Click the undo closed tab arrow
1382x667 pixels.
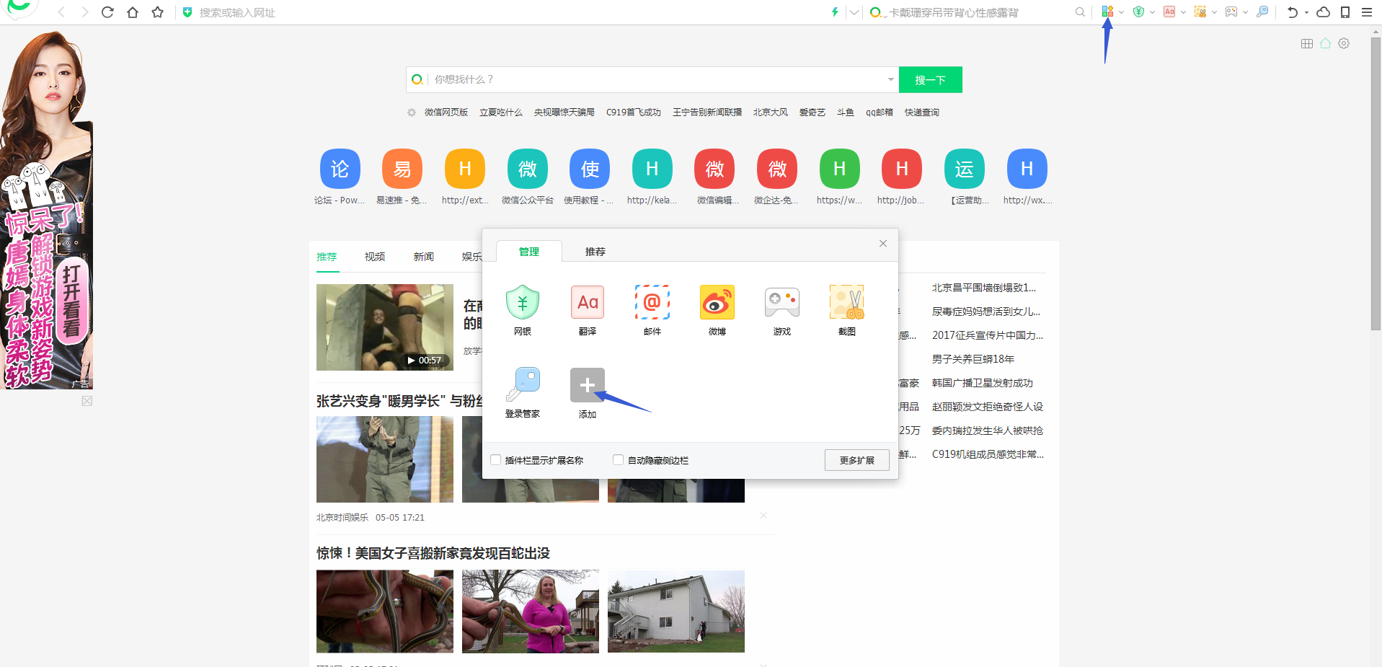click(x=1293, y=12)
